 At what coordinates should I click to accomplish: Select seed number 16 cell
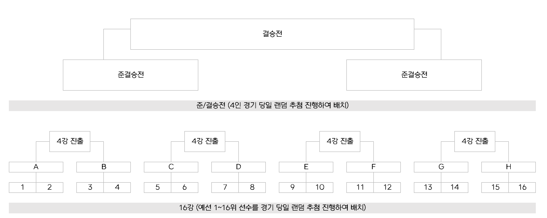(x=522, y=187)
